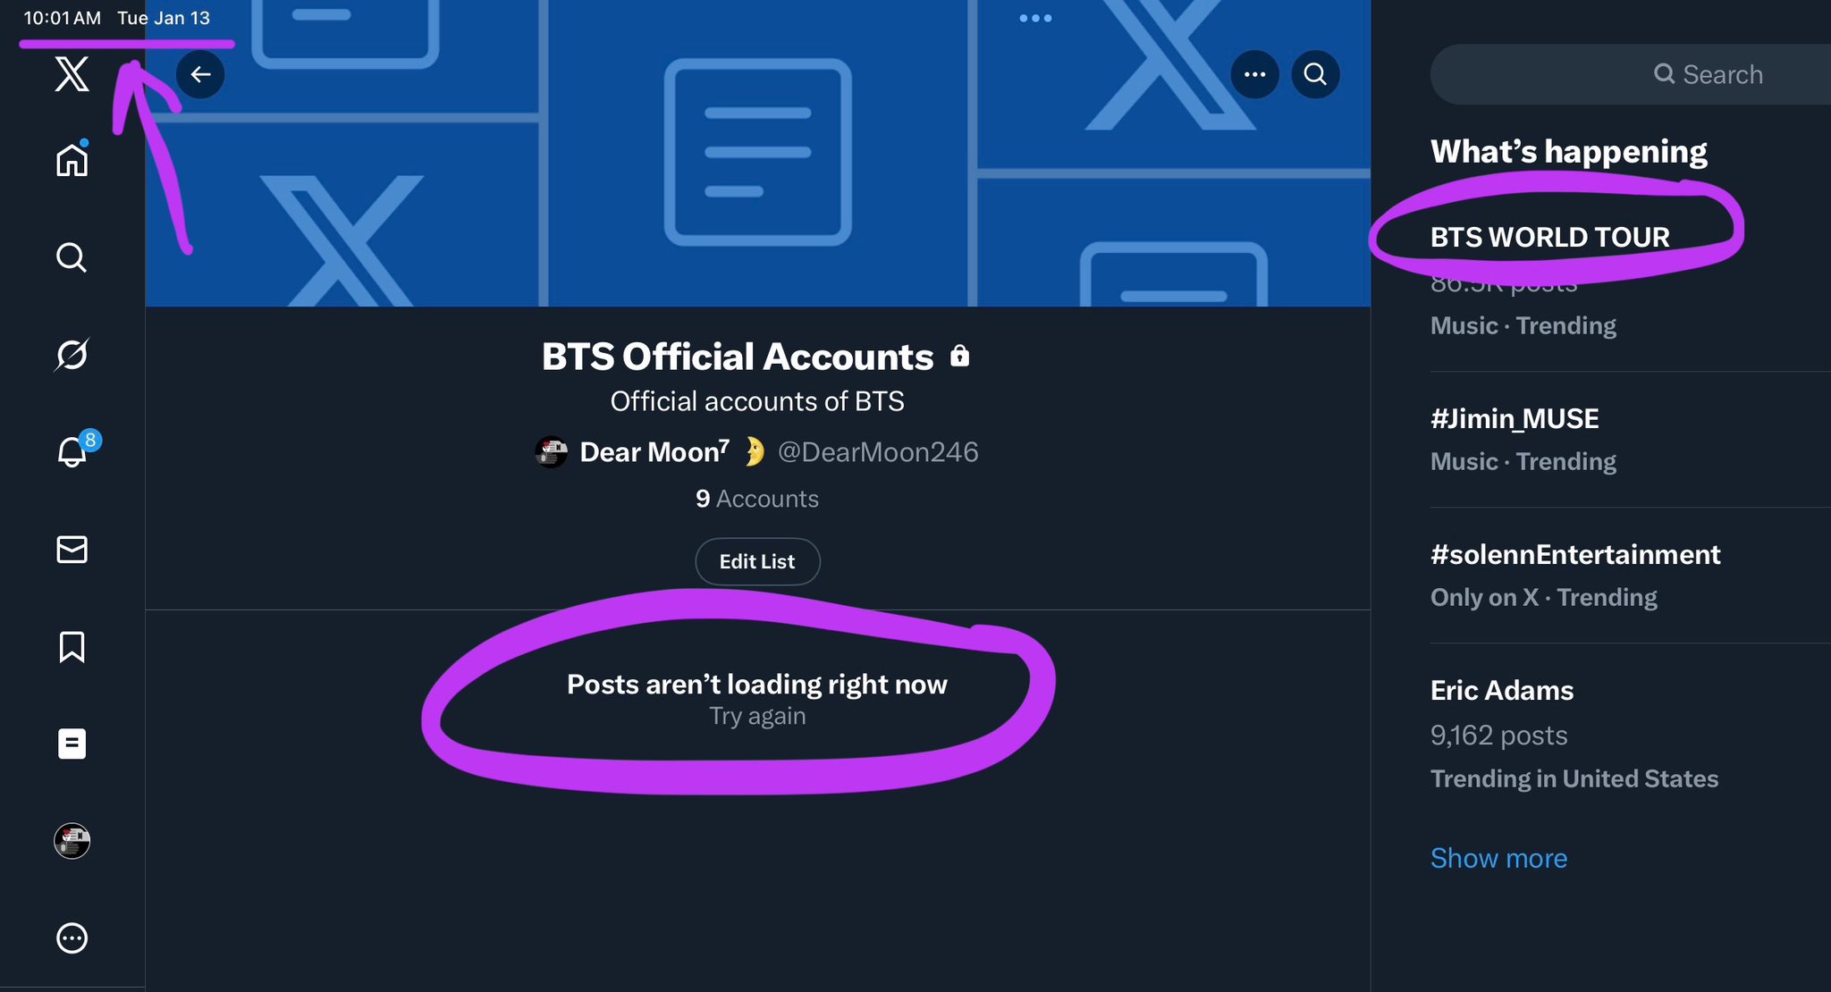Screen dimensions: 1831x992
Task: Click the Edit List button
Action: pos(757,561)
